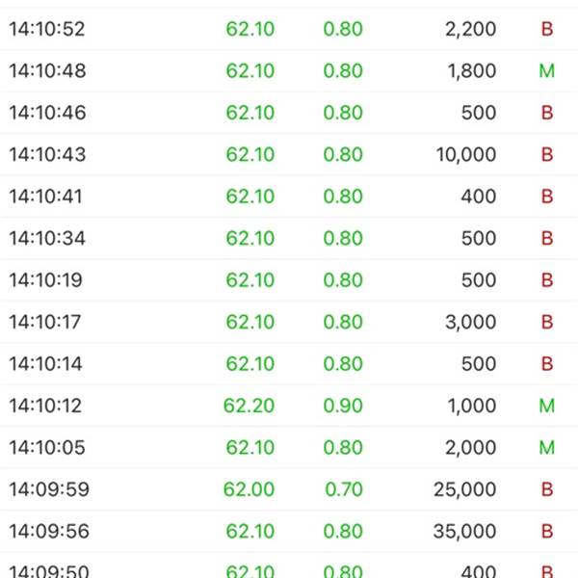Click the 0.90 change value

click(x=343, y=407)
